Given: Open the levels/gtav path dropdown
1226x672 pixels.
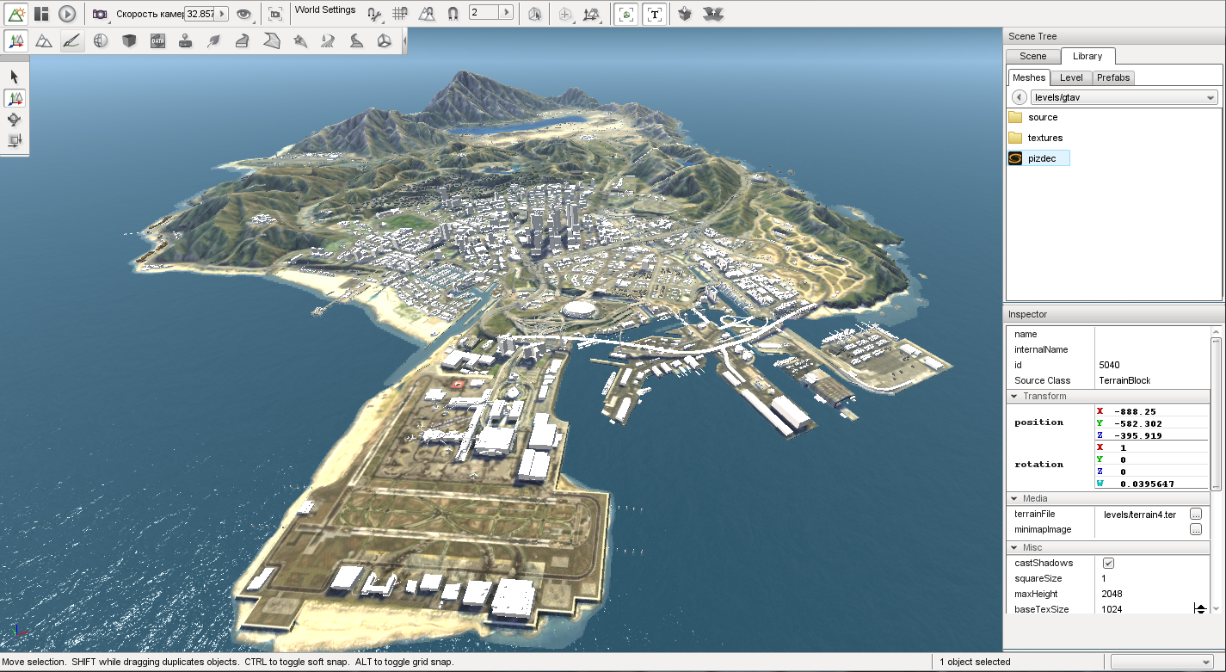Looking at the screenshot, I should coord(1124,97).
